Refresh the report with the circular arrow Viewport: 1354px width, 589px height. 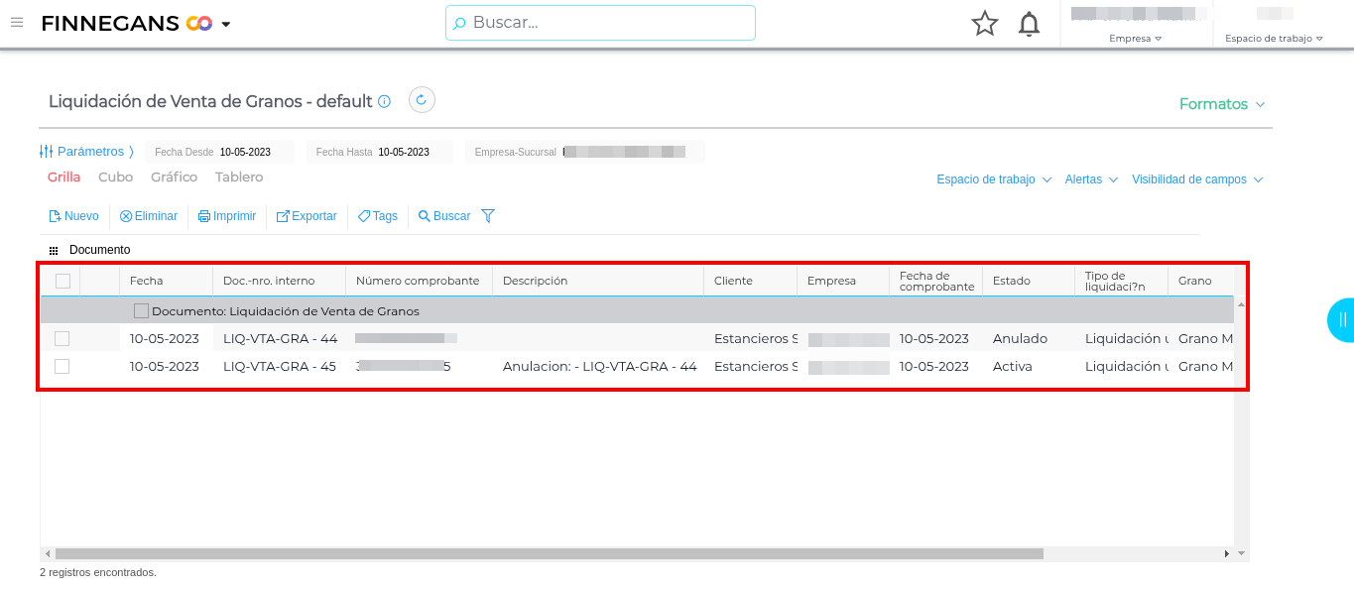point(422,100)
